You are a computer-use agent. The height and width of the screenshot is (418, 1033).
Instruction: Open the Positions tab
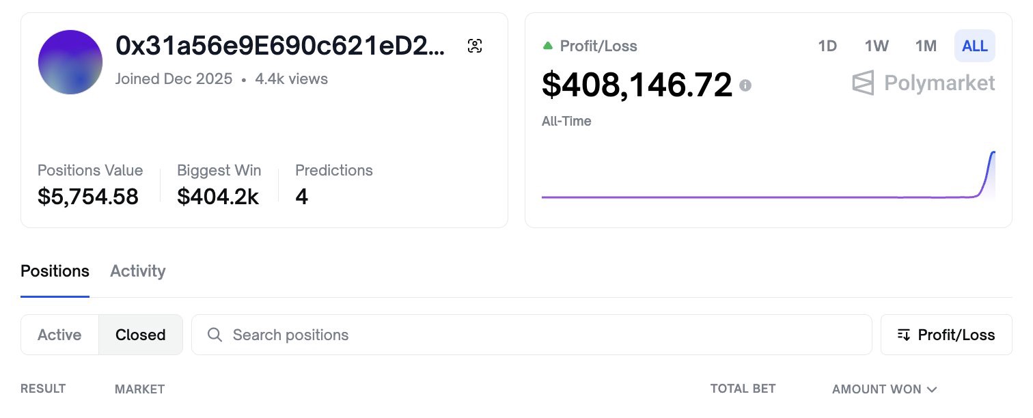coord(55,271)
